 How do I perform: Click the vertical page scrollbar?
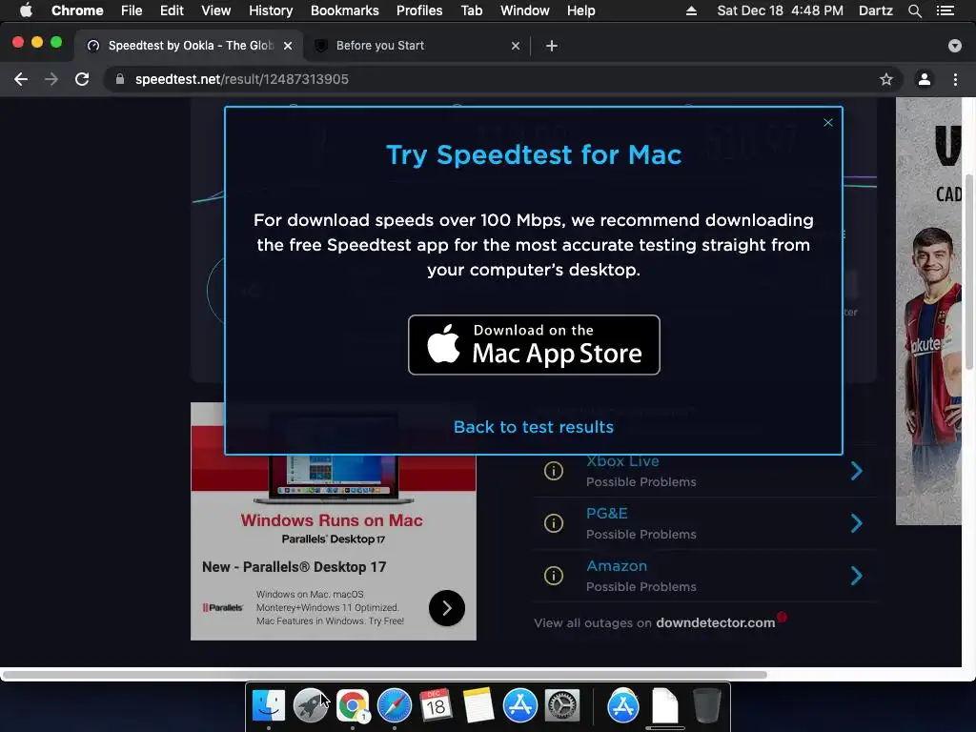coord(969,271)
